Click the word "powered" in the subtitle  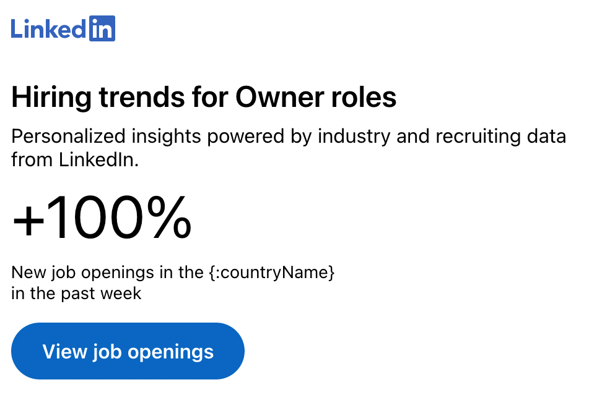[x=246, y=137]
